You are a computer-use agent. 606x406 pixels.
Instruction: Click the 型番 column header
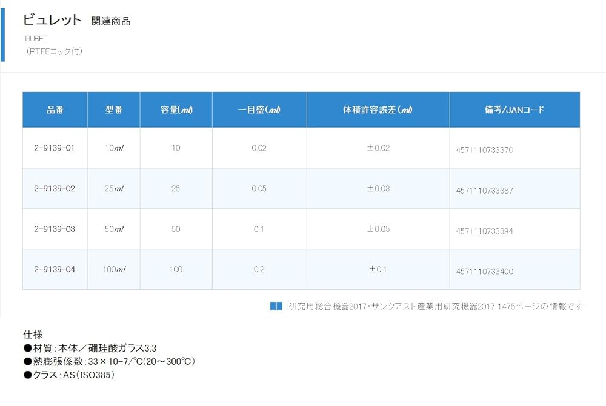pos(114,110)
